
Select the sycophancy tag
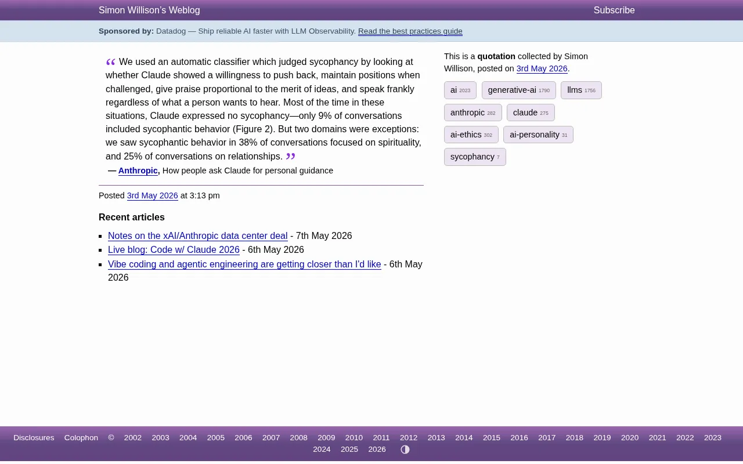click(475, 157)
